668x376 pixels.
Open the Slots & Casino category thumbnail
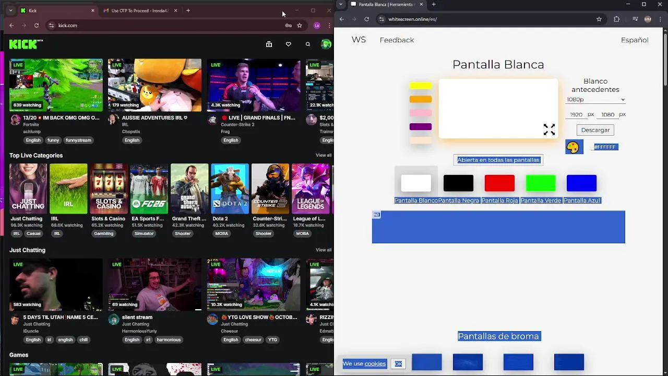(x=109, y=189)
